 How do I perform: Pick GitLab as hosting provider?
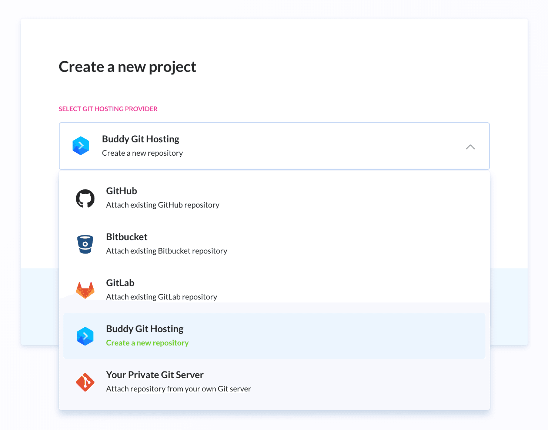click(x=120, y=283)
